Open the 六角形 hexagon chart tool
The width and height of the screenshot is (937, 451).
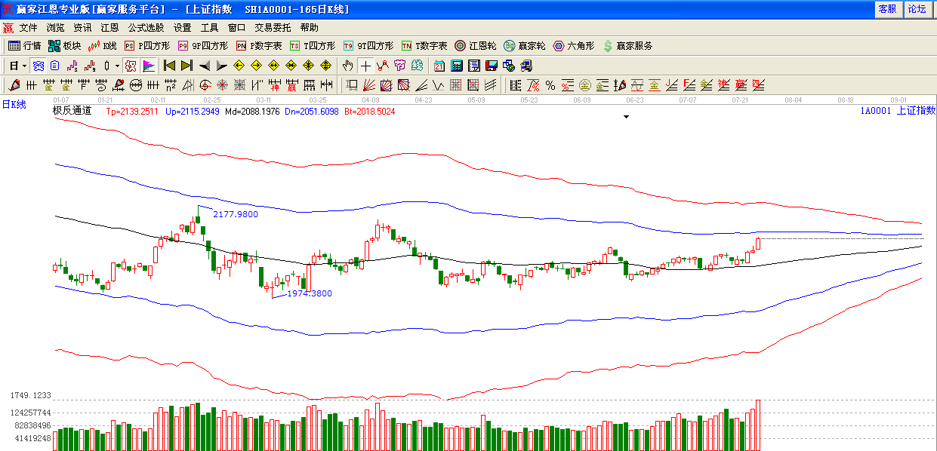574,46
